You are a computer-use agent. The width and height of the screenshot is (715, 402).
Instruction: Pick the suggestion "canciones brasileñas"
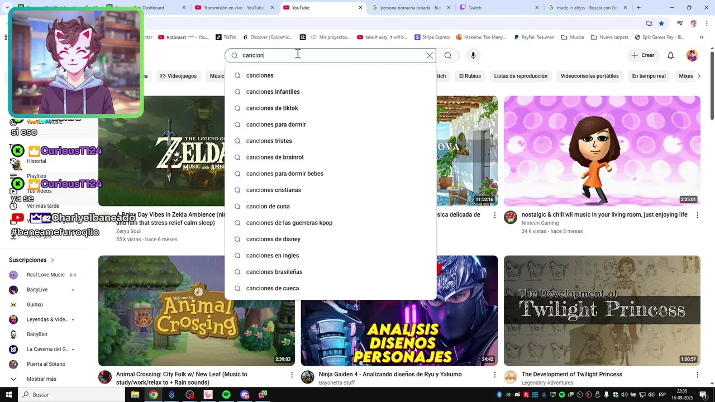click(330, 272)
